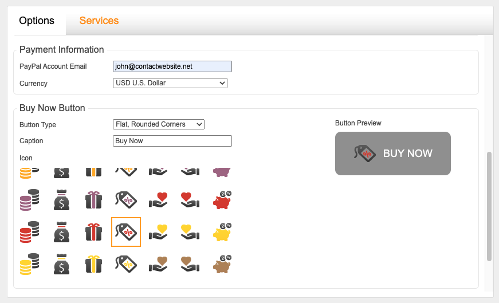Click into the Caption text field

tap(172, 141)
